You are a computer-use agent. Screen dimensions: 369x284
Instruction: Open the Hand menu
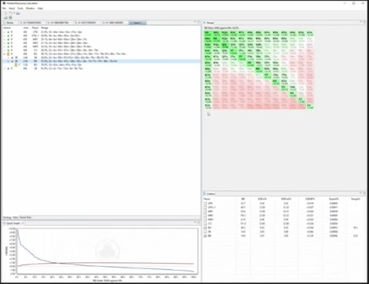[12, 8]
